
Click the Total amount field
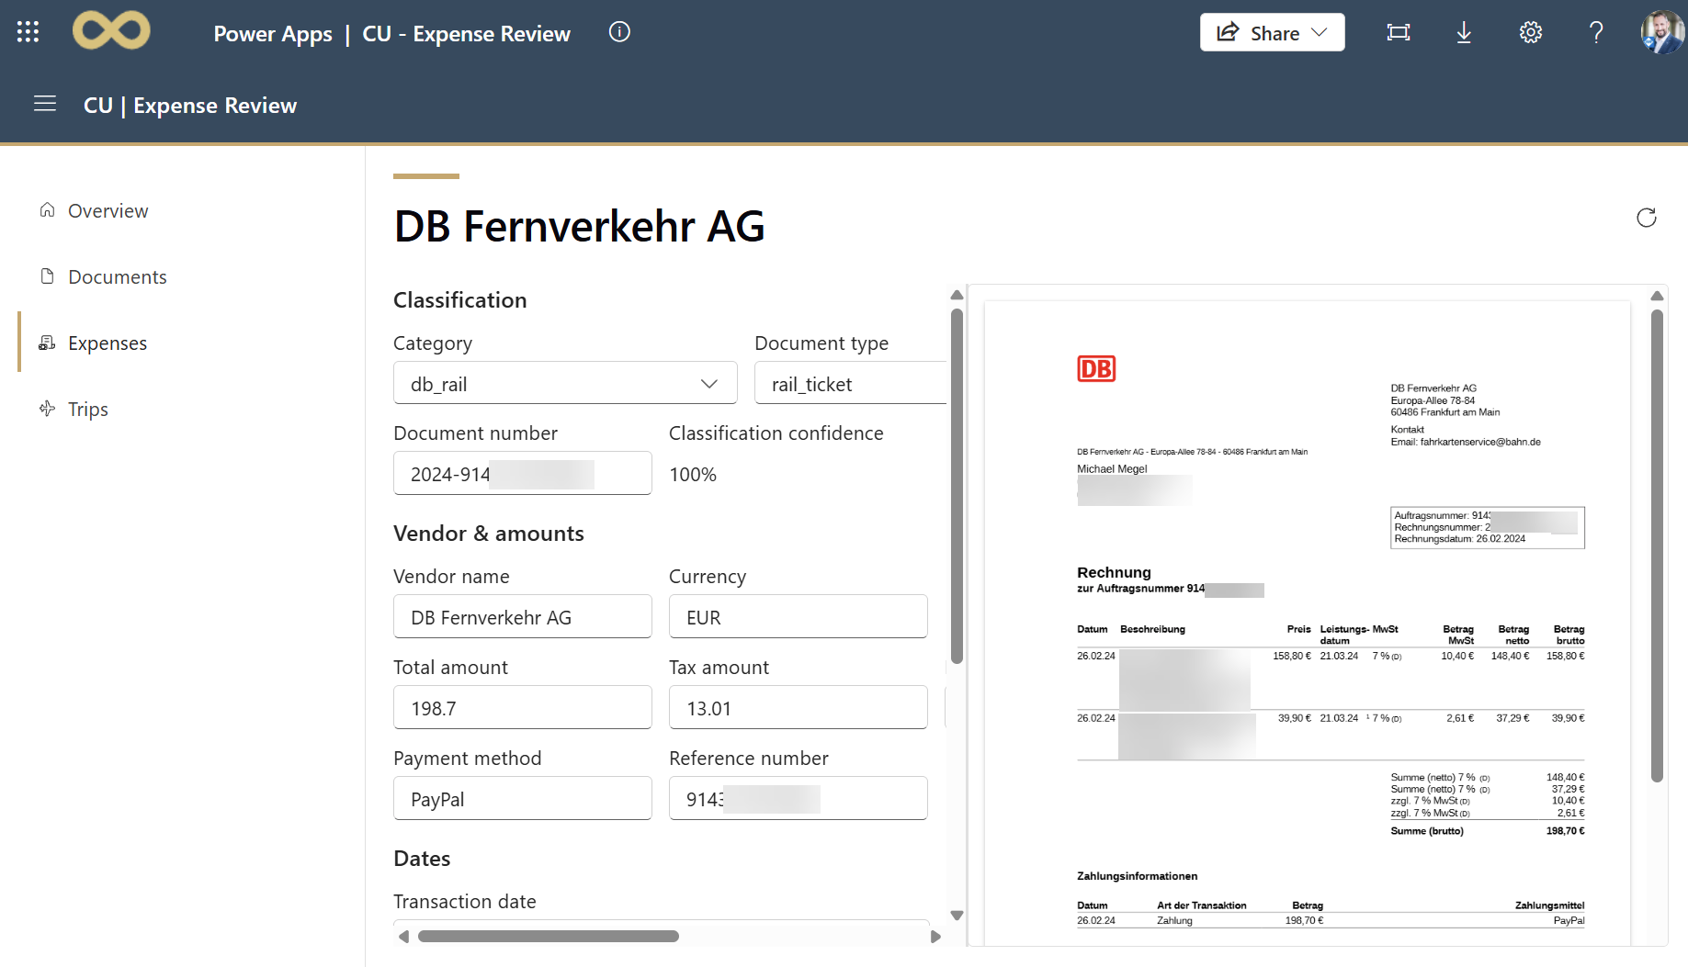[523, 707]
